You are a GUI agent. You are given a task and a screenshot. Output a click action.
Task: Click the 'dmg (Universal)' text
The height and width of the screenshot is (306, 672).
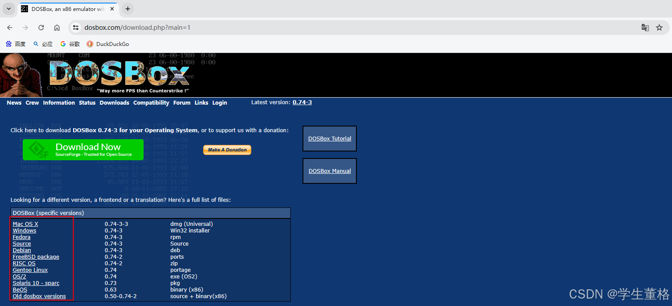point(192,224)
